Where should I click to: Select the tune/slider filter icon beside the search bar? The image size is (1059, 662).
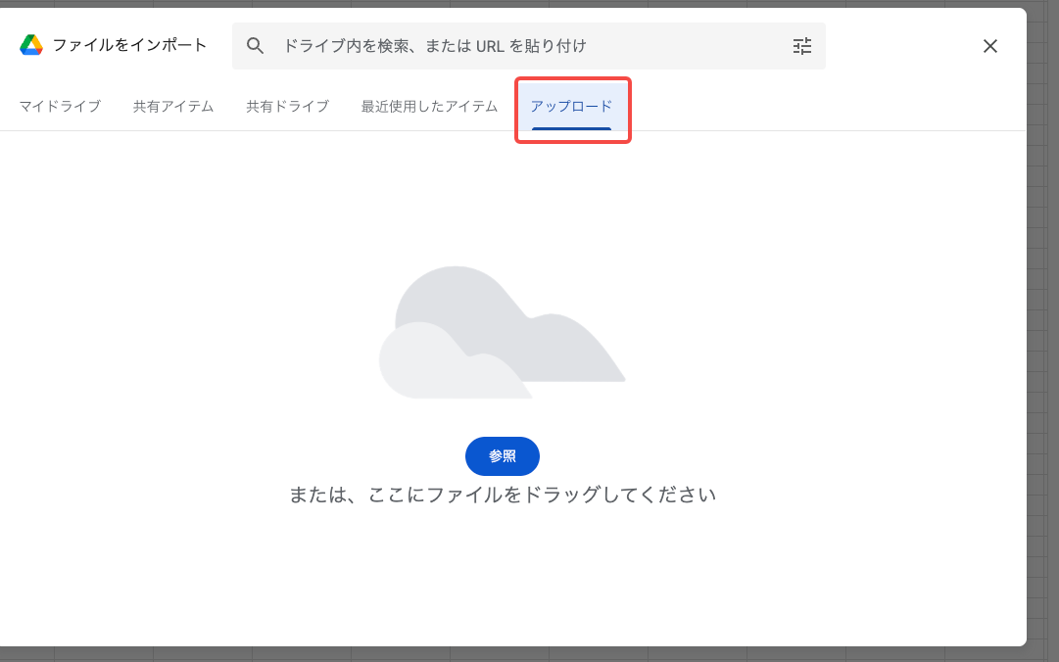801,46
